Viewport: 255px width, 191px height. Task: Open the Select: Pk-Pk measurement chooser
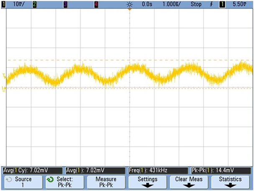coord(65,182)
